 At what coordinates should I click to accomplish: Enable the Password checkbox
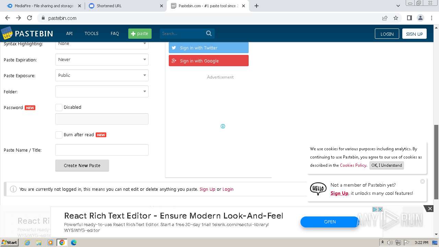click(59, 107)
